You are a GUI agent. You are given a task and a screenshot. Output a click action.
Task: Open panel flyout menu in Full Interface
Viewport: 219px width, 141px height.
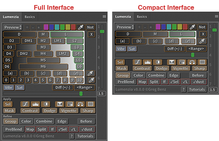point(104,17)
